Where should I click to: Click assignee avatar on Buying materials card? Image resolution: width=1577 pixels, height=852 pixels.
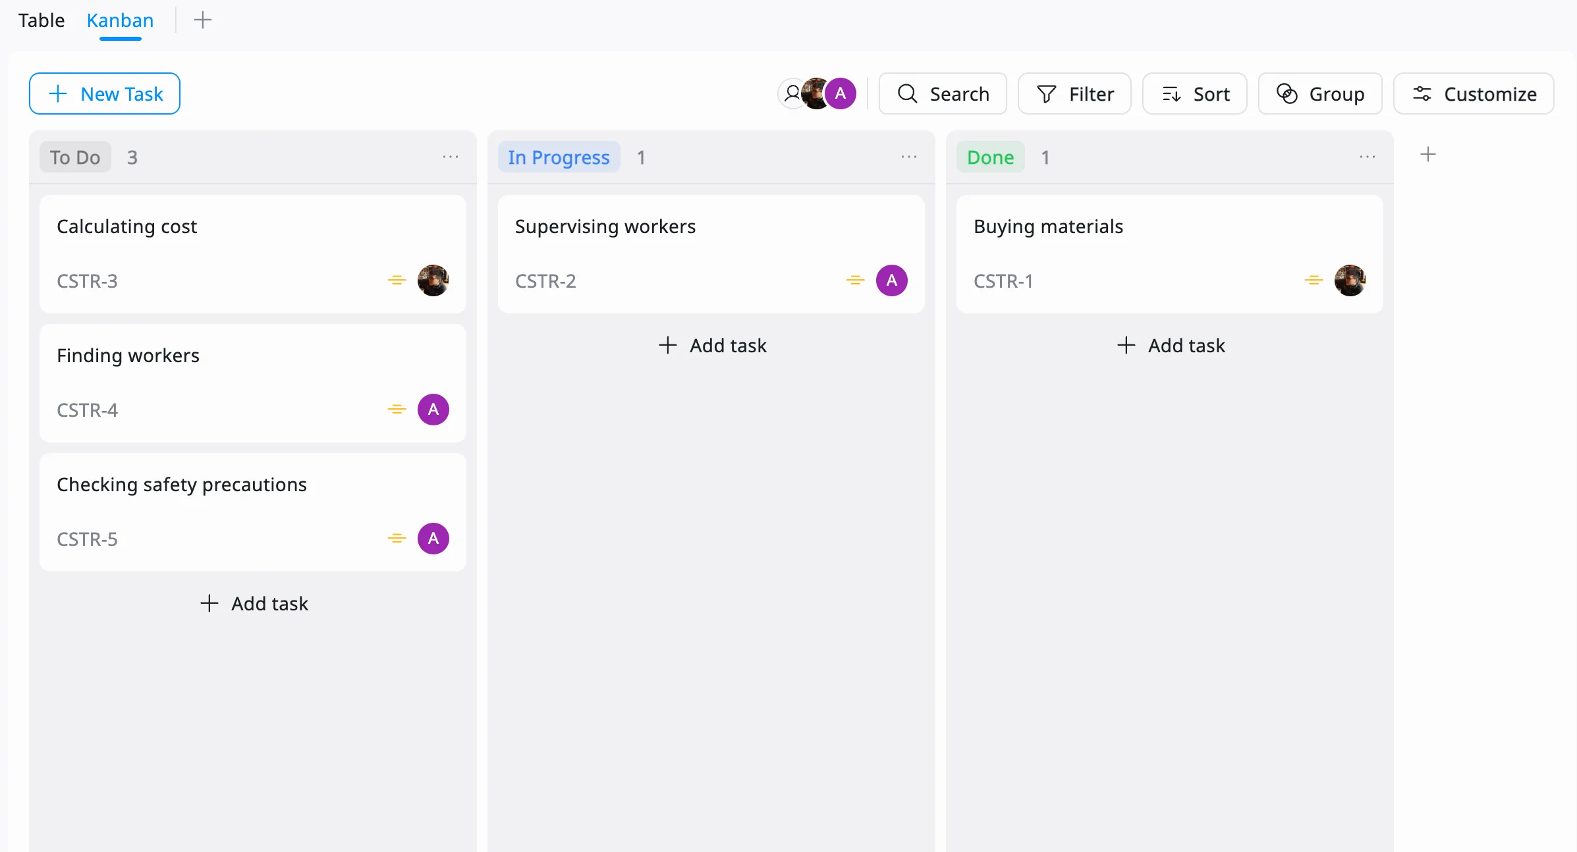1350,280
